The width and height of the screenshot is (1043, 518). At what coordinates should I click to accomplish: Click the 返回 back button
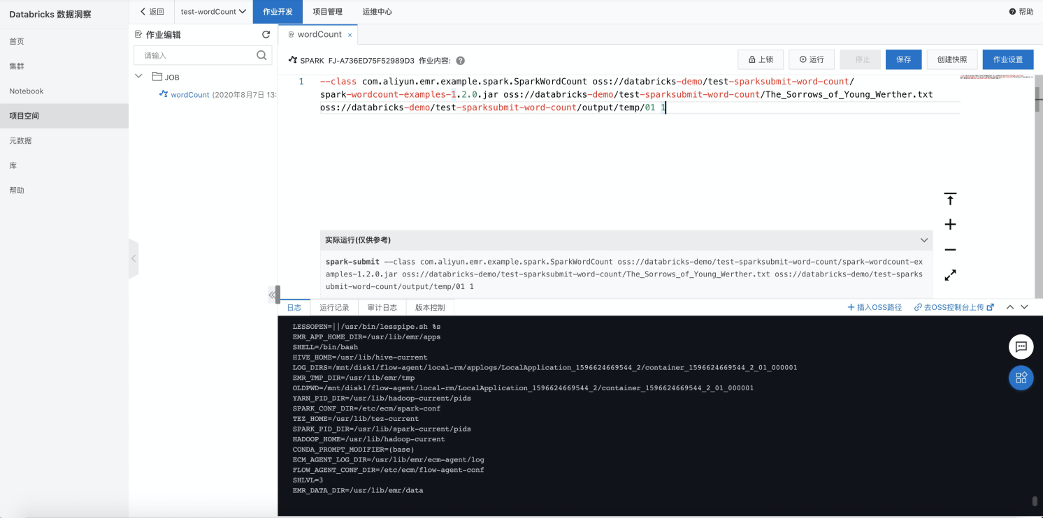152,12
